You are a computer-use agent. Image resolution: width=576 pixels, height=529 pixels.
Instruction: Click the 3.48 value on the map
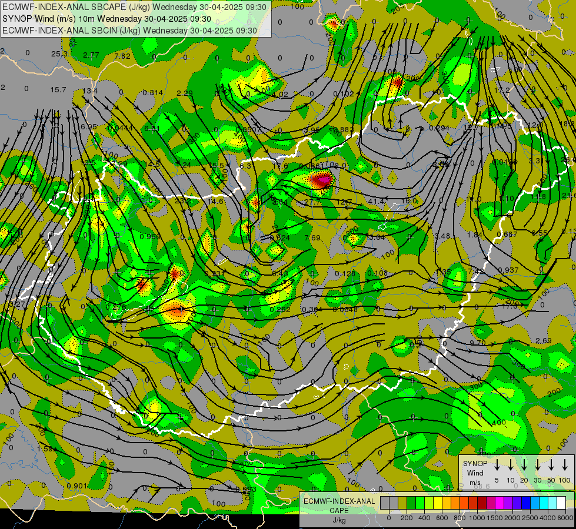[442, 235]
